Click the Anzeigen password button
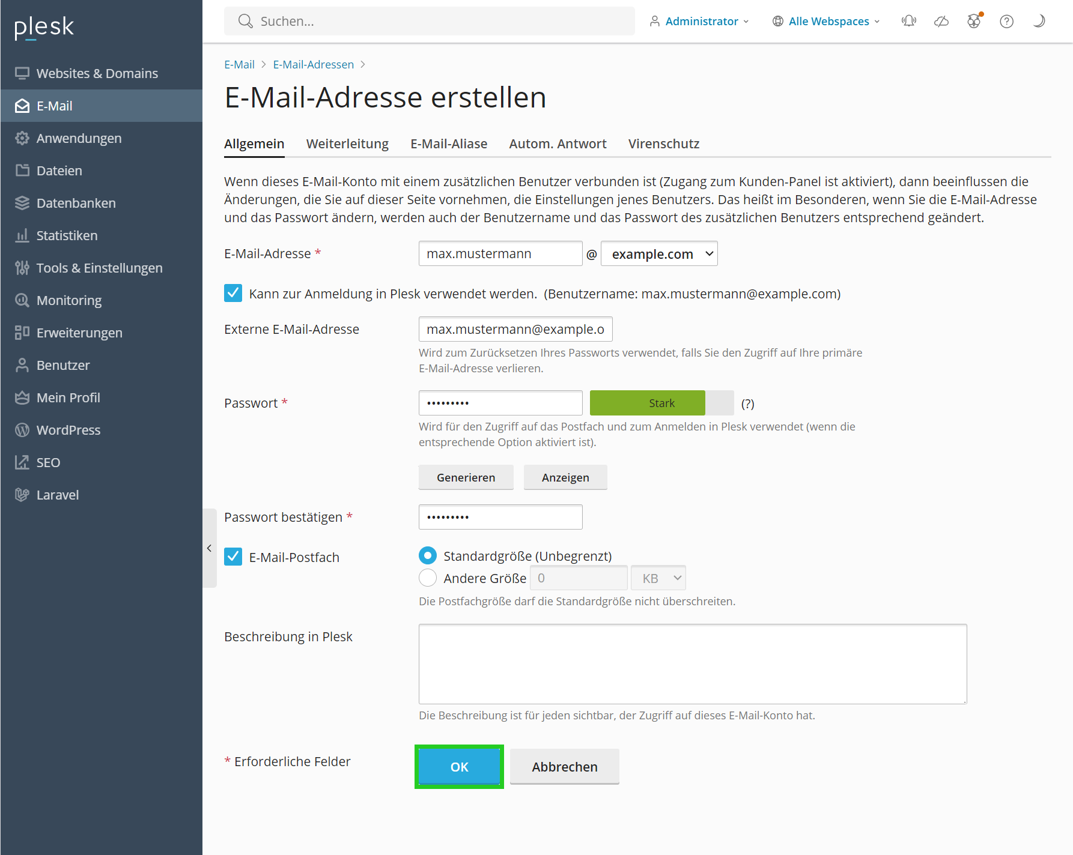1073x855 pixels. 565,477
